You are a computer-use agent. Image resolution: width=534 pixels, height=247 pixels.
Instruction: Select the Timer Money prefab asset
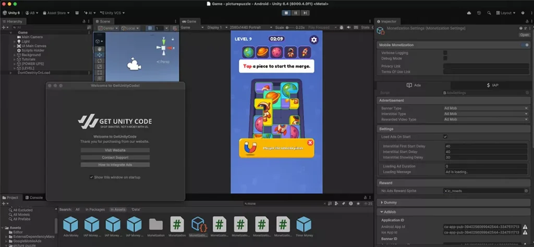tap(304, 227)
